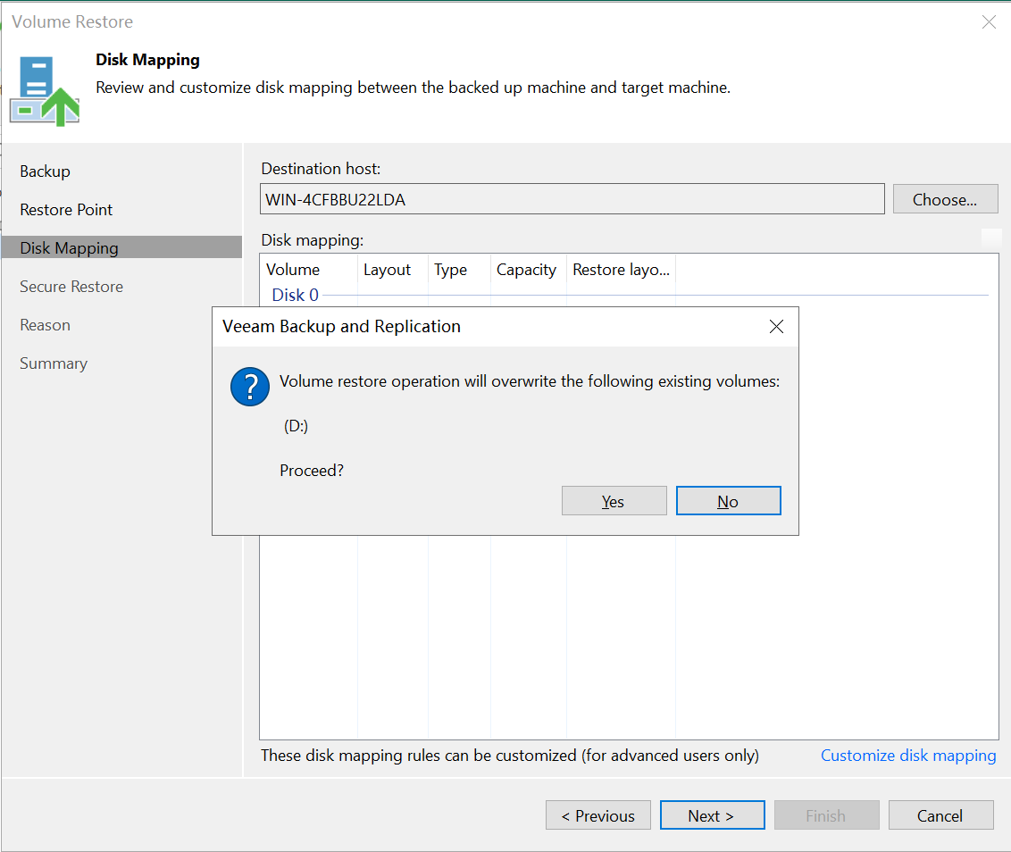Image resolution: width=1011 pixels, height=852 pixels.
Task: Go back with the Previous button
Action: coord(598,816)
